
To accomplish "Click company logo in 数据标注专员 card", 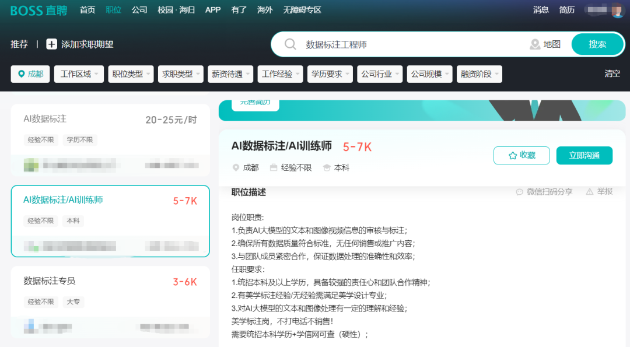I will (x=31, y=327).
